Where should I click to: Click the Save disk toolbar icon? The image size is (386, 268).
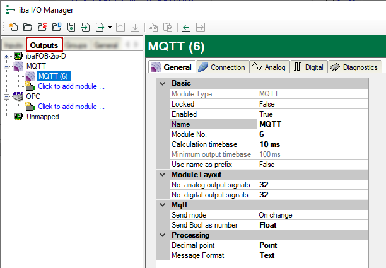(x=71, y=27)
